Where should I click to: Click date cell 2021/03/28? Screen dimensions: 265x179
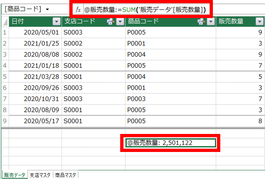(35, 77)
